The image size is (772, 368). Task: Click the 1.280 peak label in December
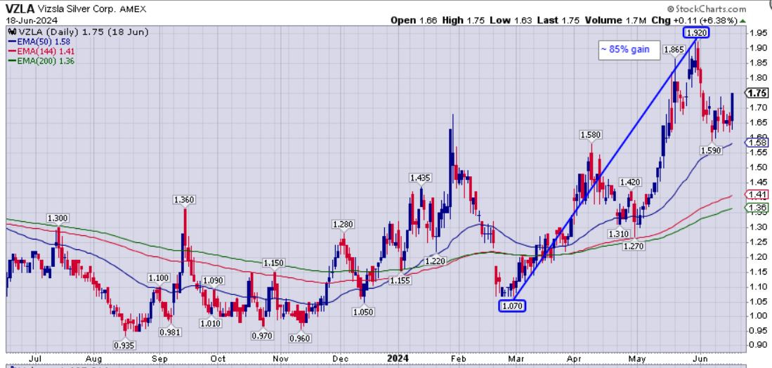pos(343,224)
